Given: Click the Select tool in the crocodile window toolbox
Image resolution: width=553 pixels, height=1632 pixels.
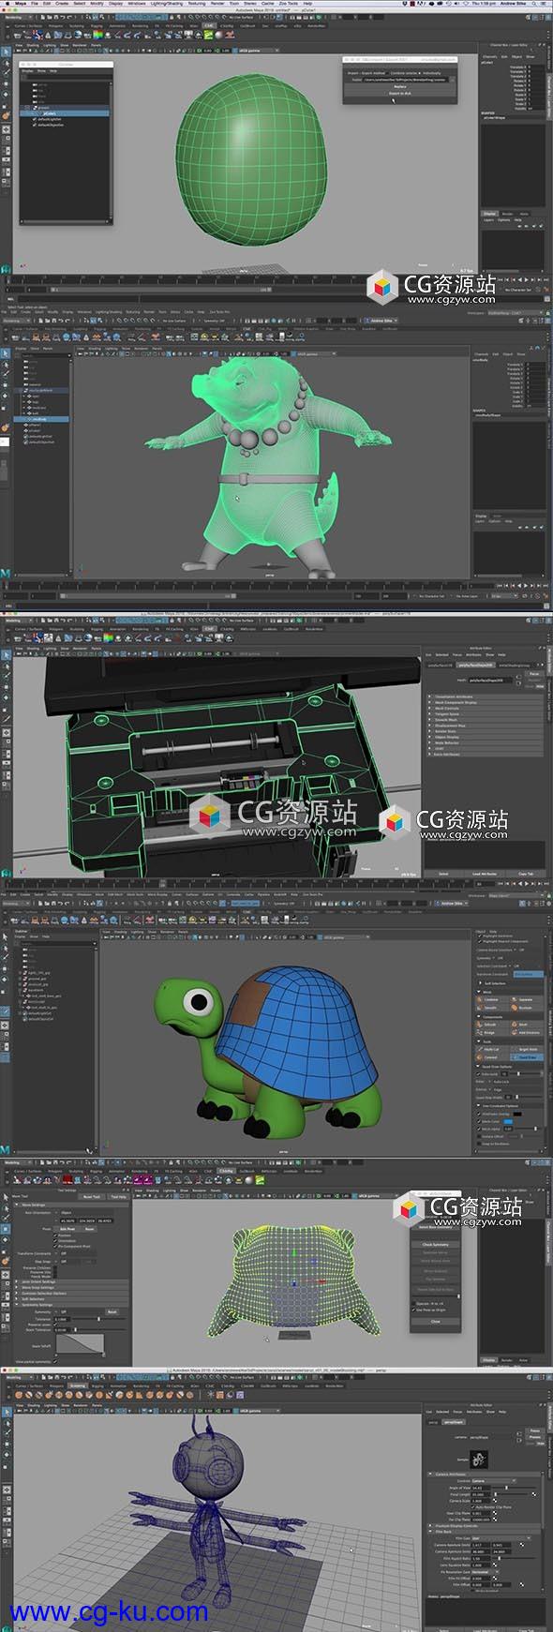Looking at the screenshot, I should click(6, 353).
